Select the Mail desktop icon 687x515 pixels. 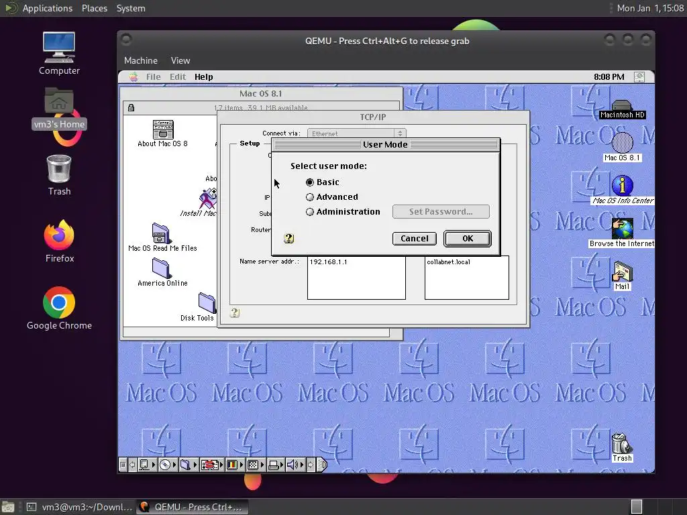(622, 276)
